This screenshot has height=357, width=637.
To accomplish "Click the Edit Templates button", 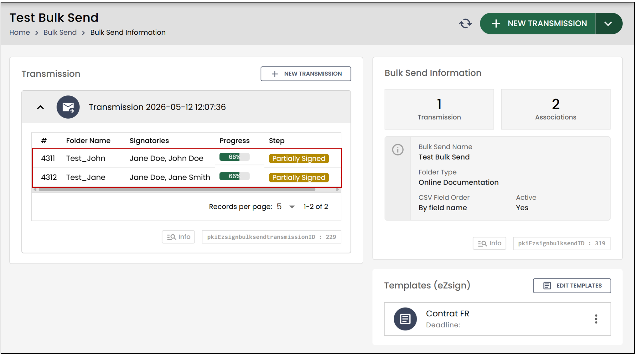I will (x=572, y=286).
